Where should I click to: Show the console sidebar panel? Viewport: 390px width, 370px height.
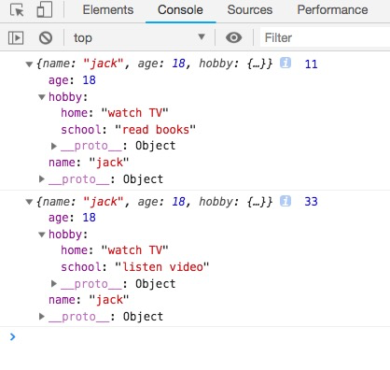(x=16, y=38)
